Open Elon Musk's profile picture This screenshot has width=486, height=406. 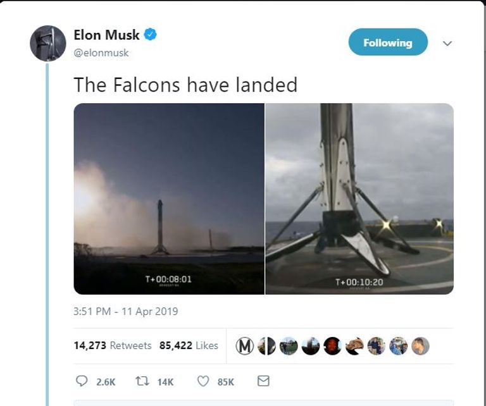click(47, 44)
